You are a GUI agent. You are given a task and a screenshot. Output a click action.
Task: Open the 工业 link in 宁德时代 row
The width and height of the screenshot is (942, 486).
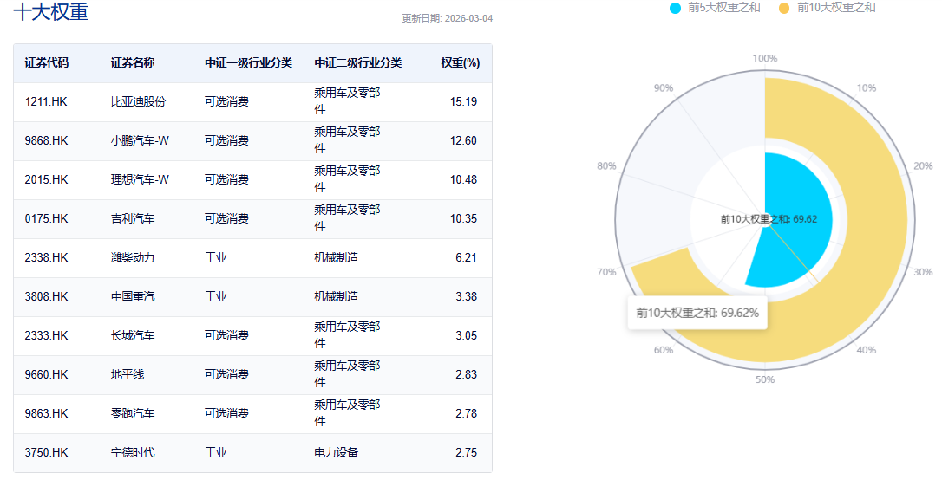tap(215, 452)
